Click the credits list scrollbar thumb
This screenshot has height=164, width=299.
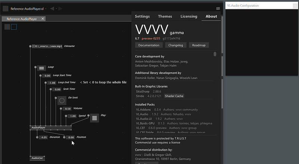[x=215, y=54]
